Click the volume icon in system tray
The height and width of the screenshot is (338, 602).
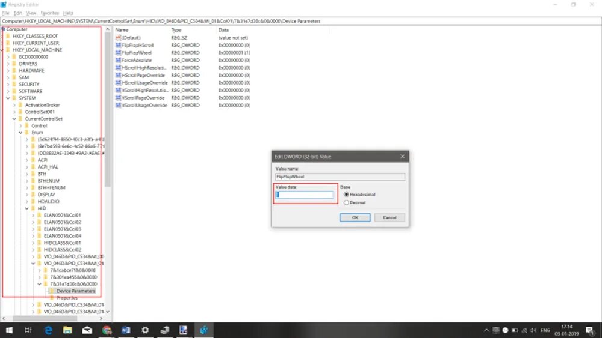tap(533, 330)
